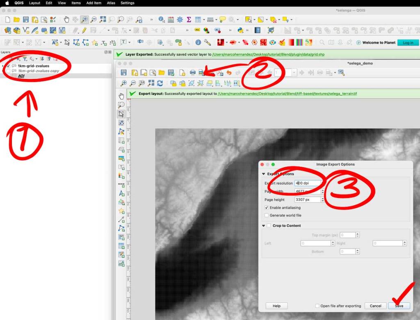Open the Add Item menu

point(94,3)
